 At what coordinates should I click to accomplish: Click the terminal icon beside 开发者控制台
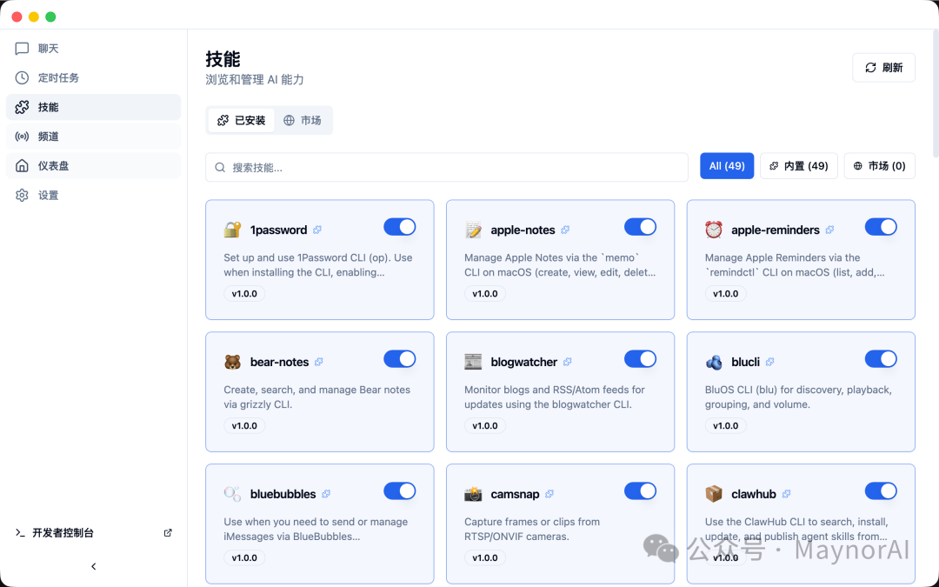(x=20, y=532)
